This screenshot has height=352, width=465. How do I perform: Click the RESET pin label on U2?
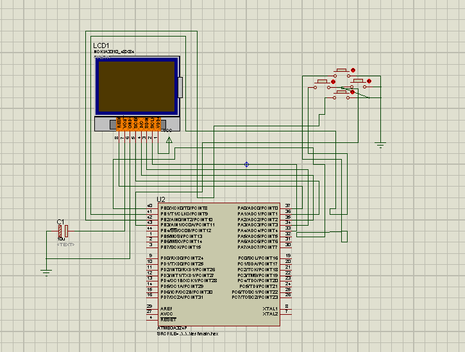tap(168, 320)
